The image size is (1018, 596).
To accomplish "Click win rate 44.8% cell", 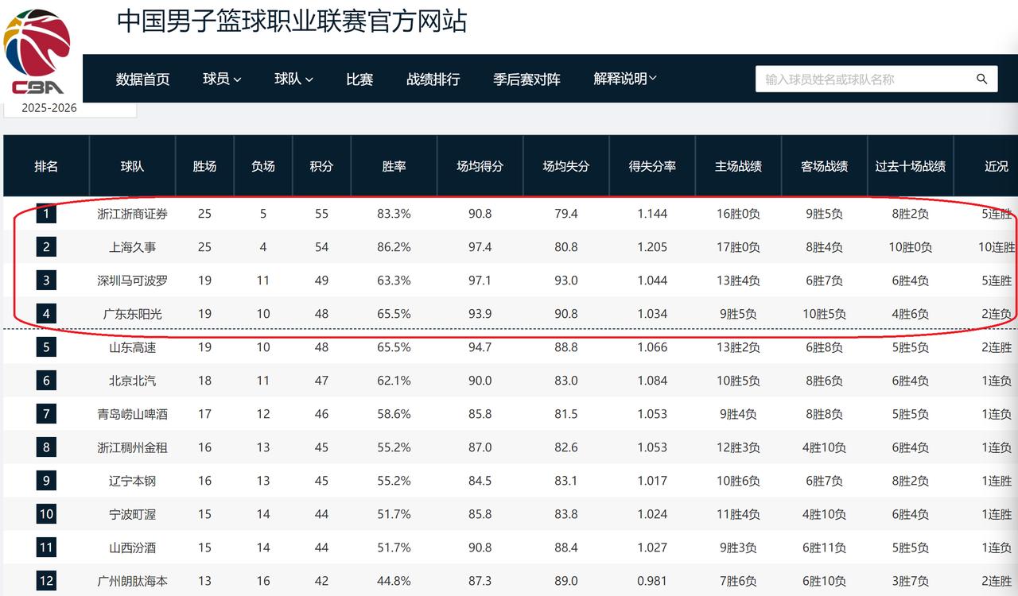I will pyautogui.click(x=394, y=581).
